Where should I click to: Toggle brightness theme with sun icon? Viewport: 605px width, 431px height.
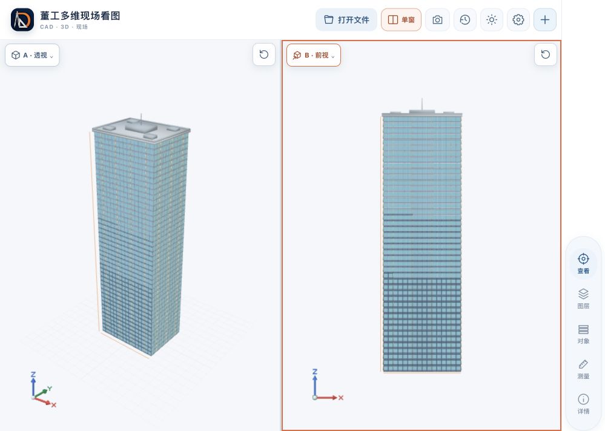click(x=492, y=19)
